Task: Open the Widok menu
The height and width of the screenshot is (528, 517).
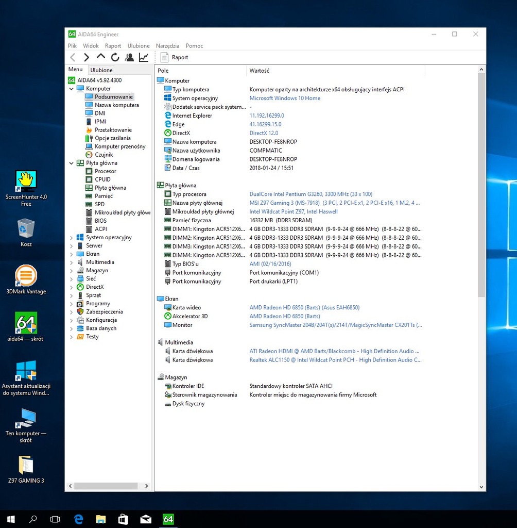Action: (91, 46)
